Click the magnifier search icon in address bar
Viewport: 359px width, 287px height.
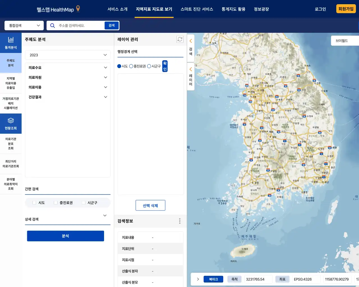click(x=52, y=25)
